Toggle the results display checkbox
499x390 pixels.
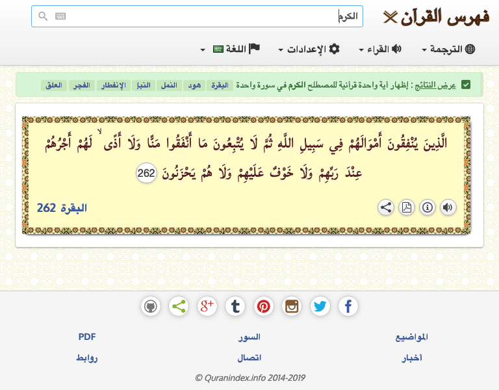pyautogui.click(x=465, y=84)
